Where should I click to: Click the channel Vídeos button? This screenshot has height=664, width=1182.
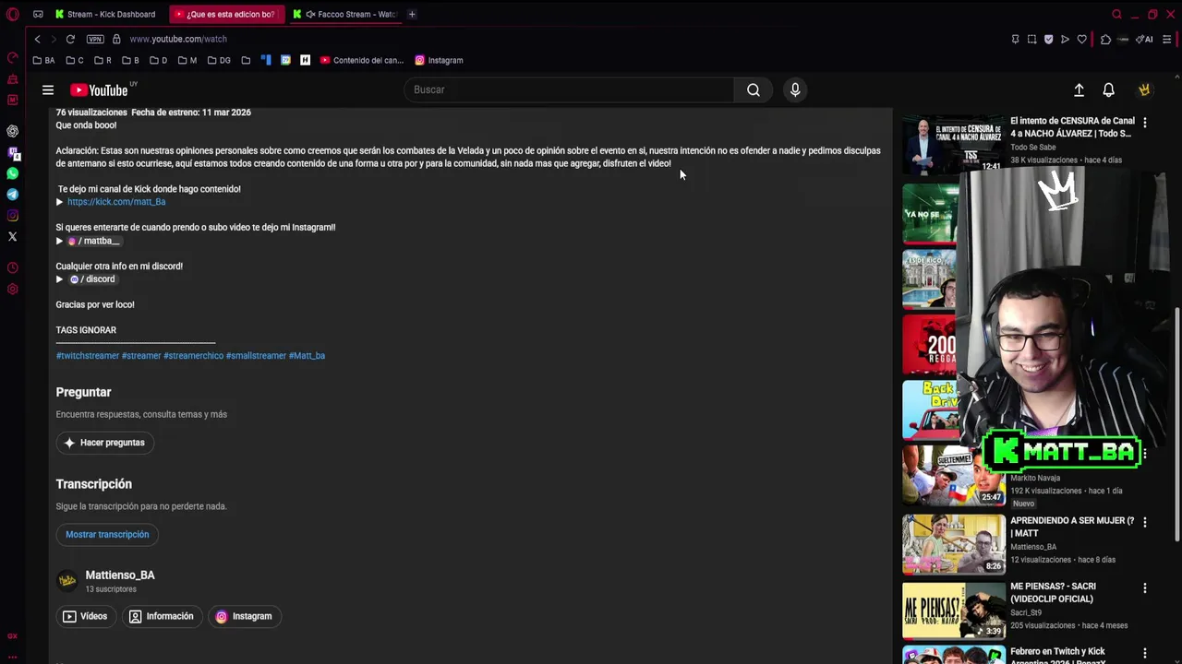85,617
